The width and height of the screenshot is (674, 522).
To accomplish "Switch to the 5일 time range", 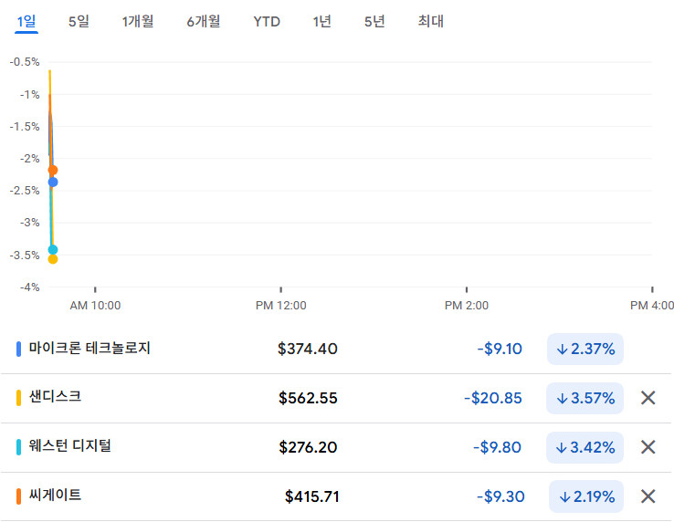I will click(79, 21).
